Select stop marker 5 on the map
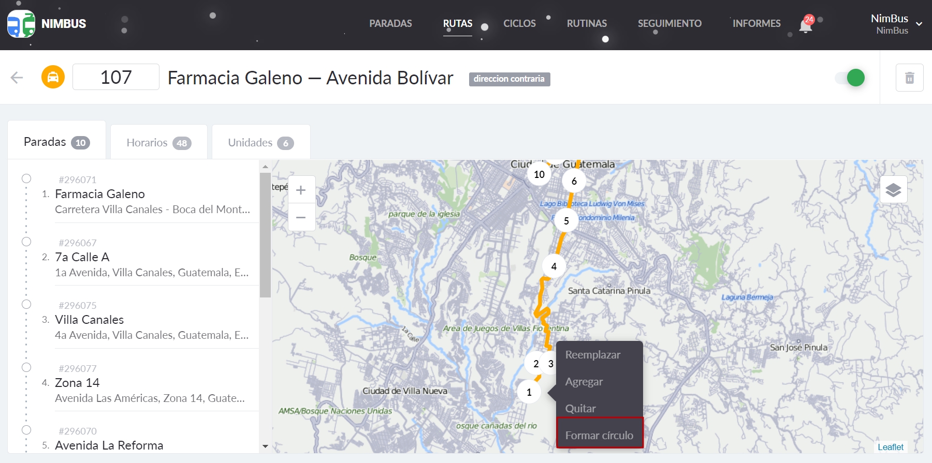Viewport: 932px width, 463px height. click(x=566, y=221)
